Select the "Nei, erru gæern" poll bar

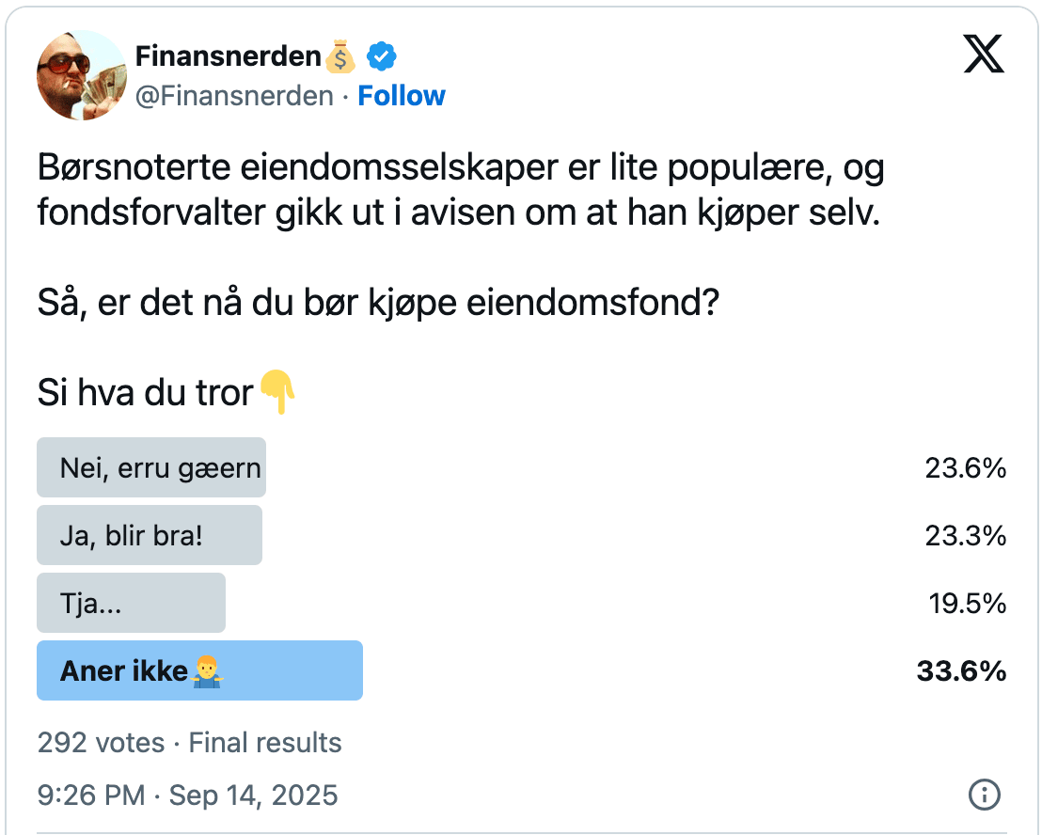pos(151,467)
